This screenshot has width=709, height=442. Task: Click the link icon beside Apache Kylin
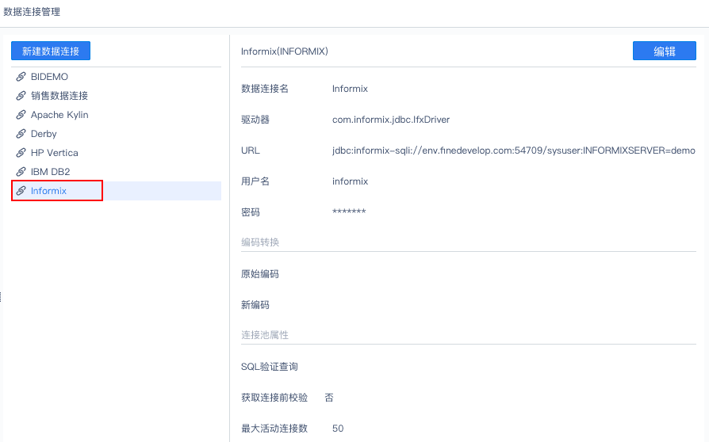(21, 115)
